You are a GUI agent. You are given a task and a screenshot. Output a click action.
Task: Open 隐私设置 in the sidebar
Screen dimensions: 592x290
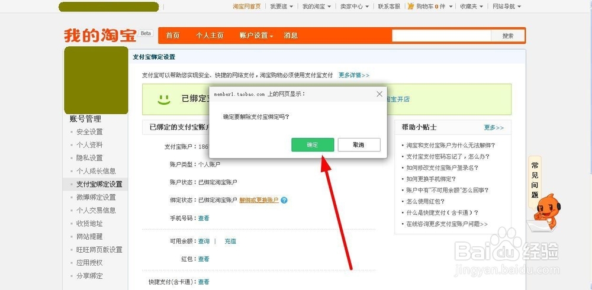point(89,158)
